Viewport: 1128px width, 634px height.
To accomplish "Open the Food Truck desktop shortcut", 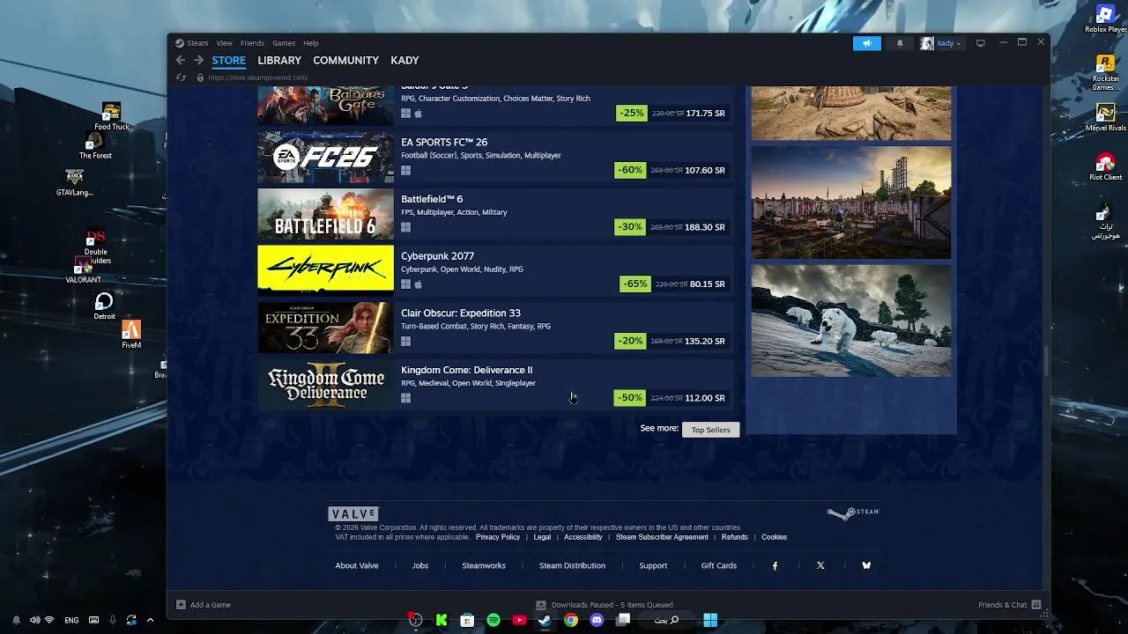I will 111,116.
